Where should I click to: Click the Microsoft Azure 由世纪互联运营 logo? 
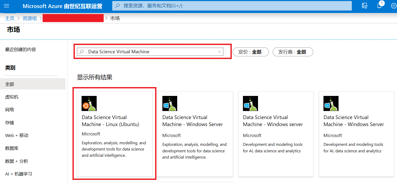(62, 5)
